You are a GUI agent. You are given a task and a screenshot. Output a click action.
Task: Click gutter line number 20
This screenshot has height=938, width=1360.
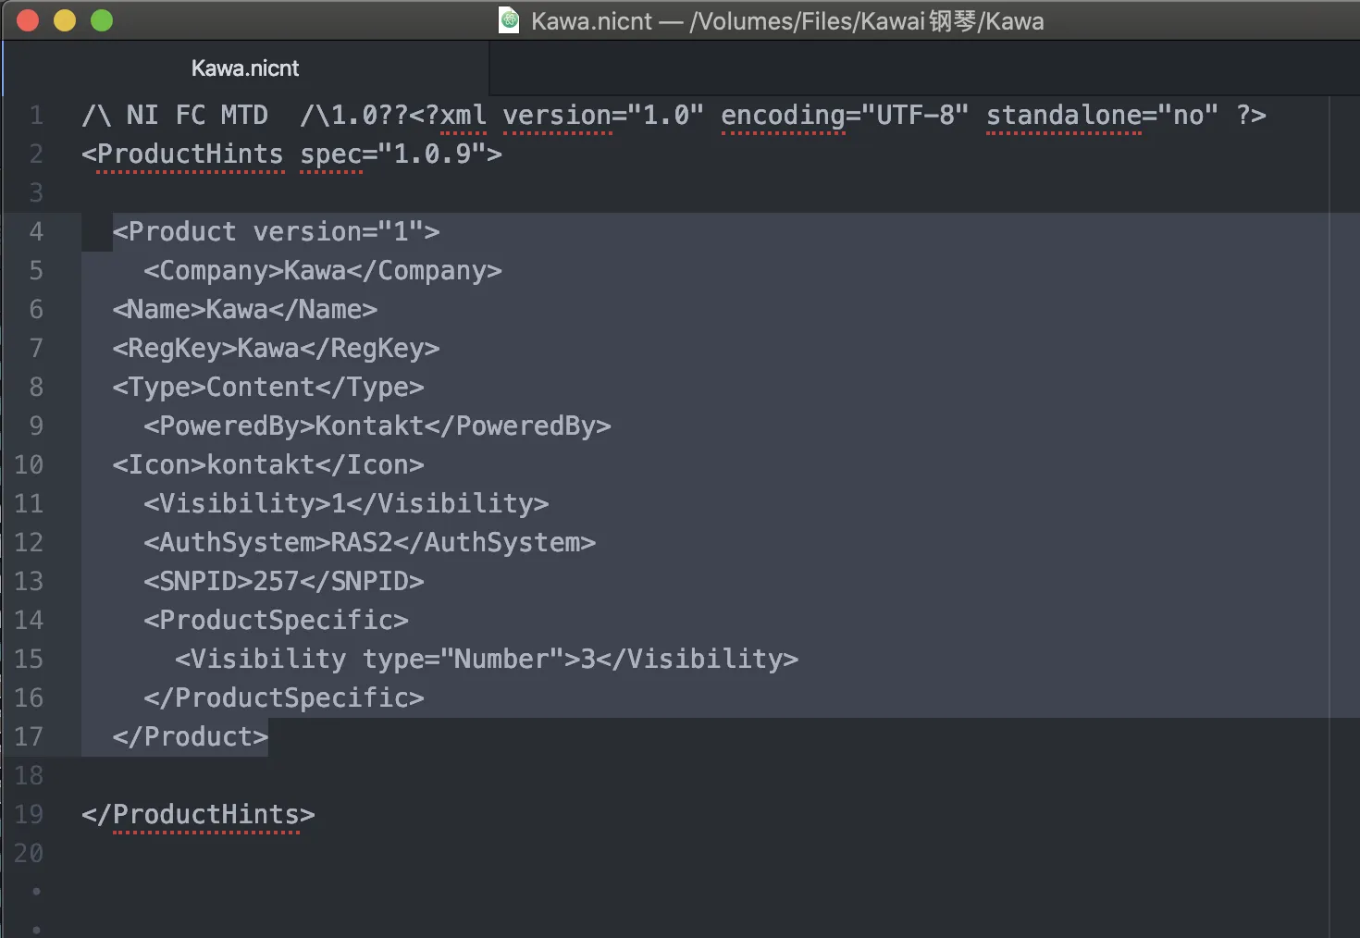coord(29,854)
